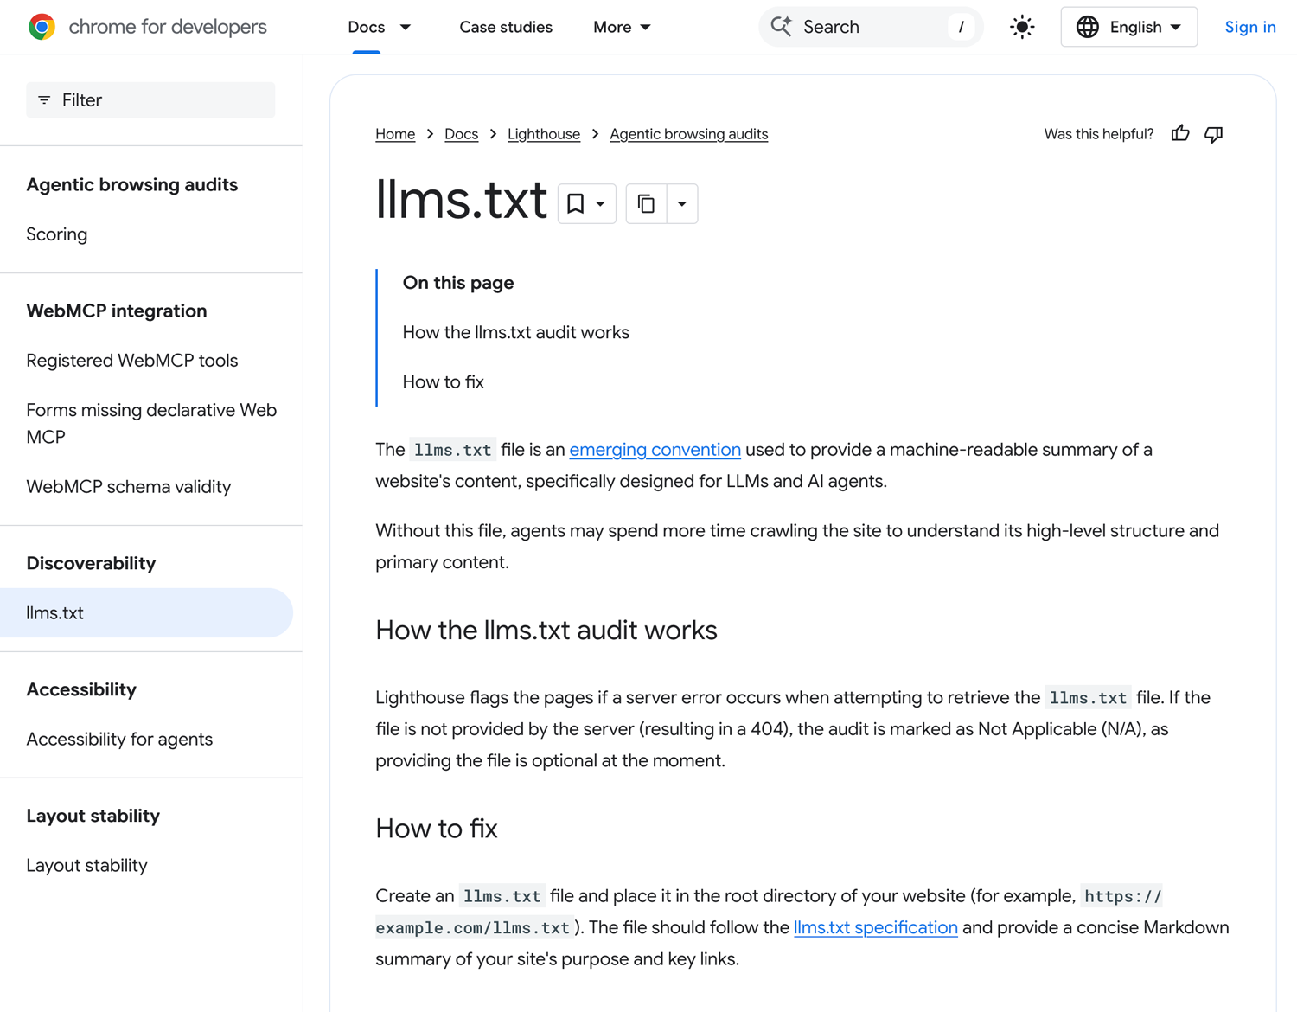This screenshot has width=1297, height=1012.
Task: Click Was this helpful? text
Action: pyautogui.click(x=1099, y=134)
